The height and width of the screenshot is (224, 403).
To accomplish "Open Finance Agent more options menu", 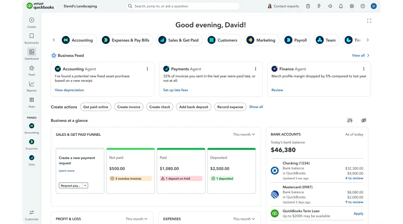I will [x=364, y=69].
